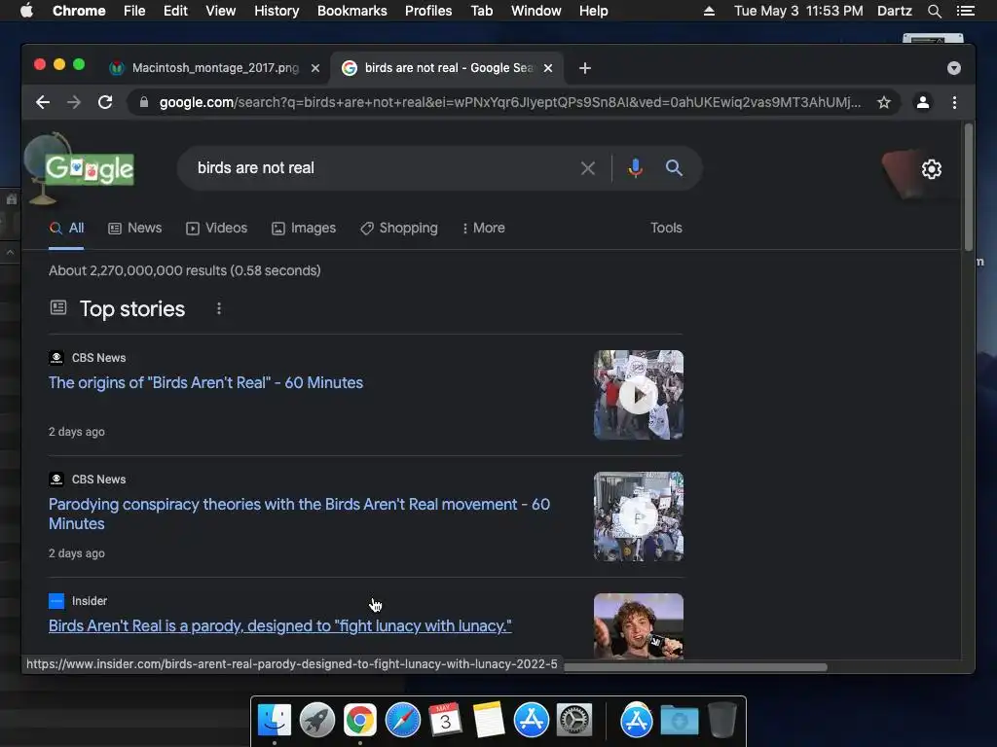Open Finder from the Dock
The height and width of the screenshot is (747, 997).
(275, 721)
